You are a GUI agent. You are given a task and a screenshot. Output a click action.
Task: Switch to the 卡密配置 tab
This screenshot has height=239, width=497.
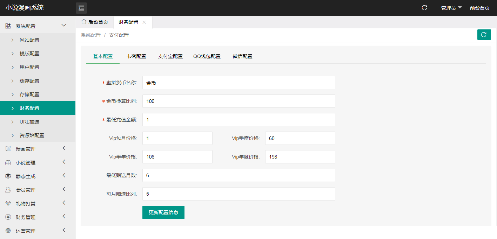[136, 56]
